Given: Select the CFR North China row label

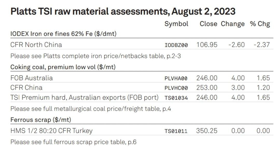Looking at the screenshot, I should (x=36, y=45).
